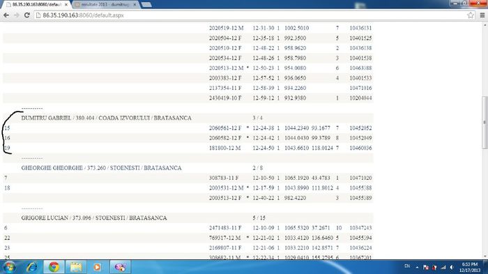Close the rezultate 2013 tab
This screenshot has width=488, height=274.
point(135,5)
